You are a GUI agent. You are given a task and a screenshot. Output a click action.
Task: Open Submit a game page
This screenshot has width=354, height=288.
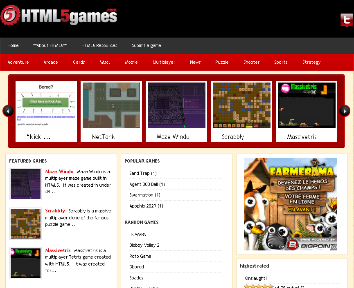[x=146, y=45]
